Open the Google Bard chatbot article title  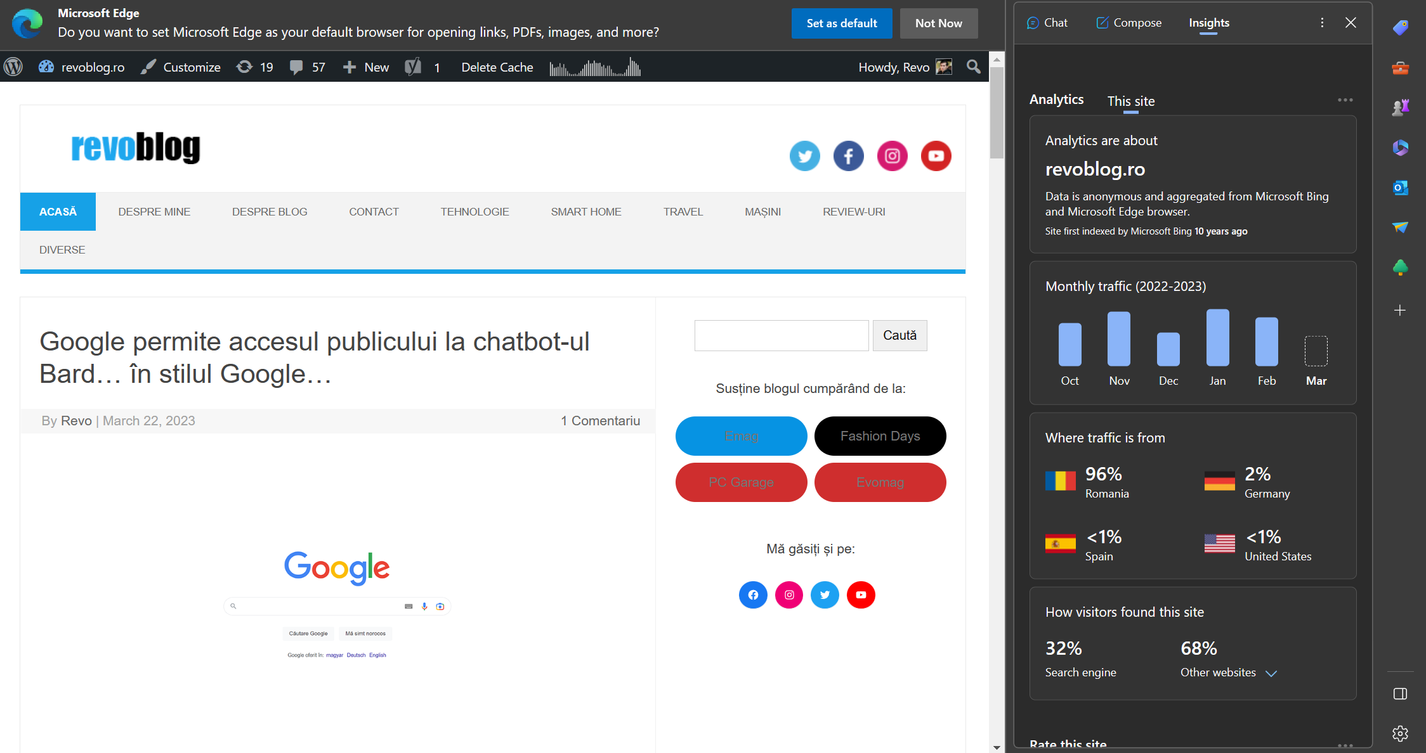(315, 357)
